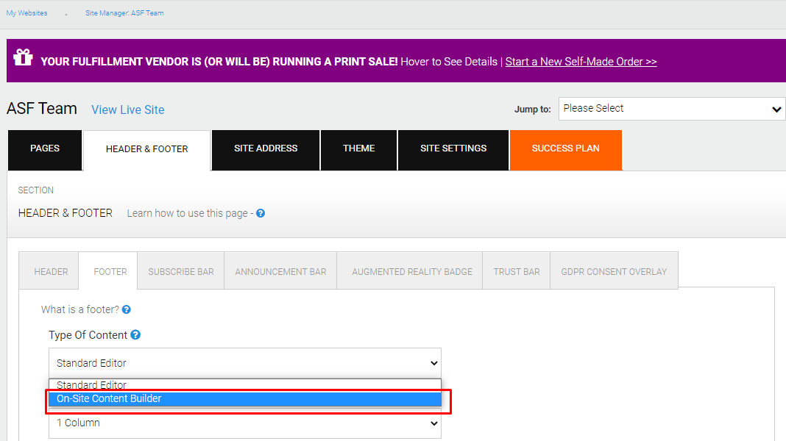Image resolution: width=786 pixels, height=441 pixels.
Task: Click the help icon next to 'What is a footer?'
Action: 127,309
